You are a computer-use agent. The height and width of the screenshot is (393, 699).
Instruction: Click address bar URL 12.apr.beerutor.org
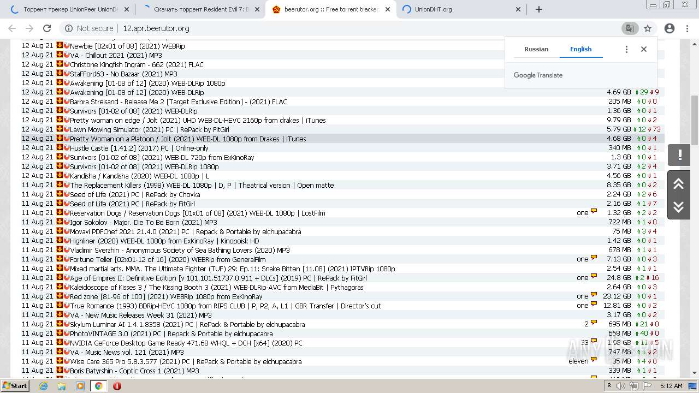156,28
